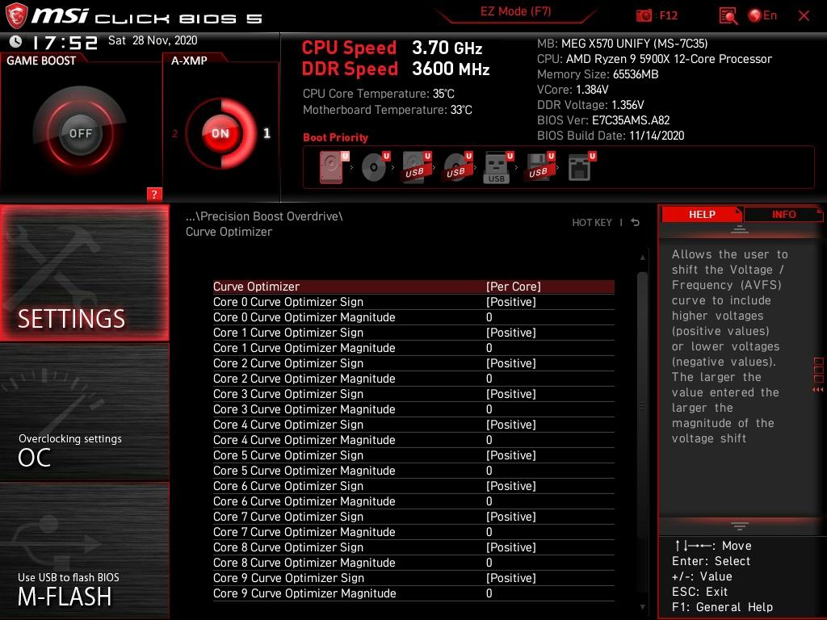Edit Core 9 Curve Optimizer Magnitude value

point(489,593)
